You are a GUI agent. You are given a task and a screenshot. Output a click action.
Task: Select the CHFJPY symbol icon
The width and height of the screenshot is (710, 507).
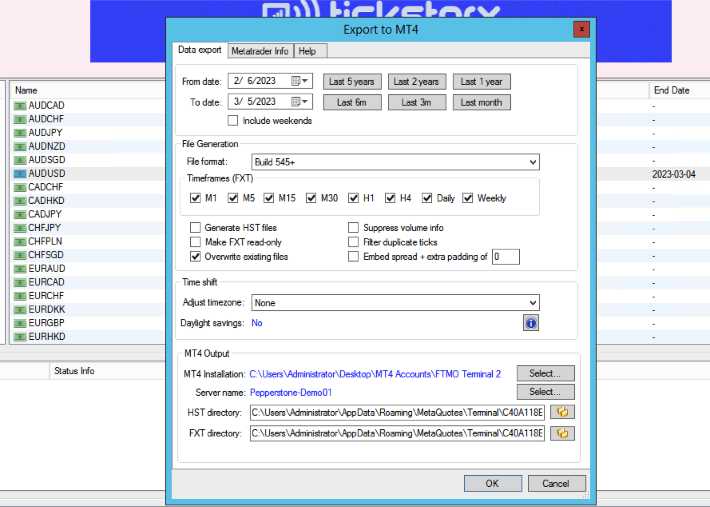click(20, 228)
